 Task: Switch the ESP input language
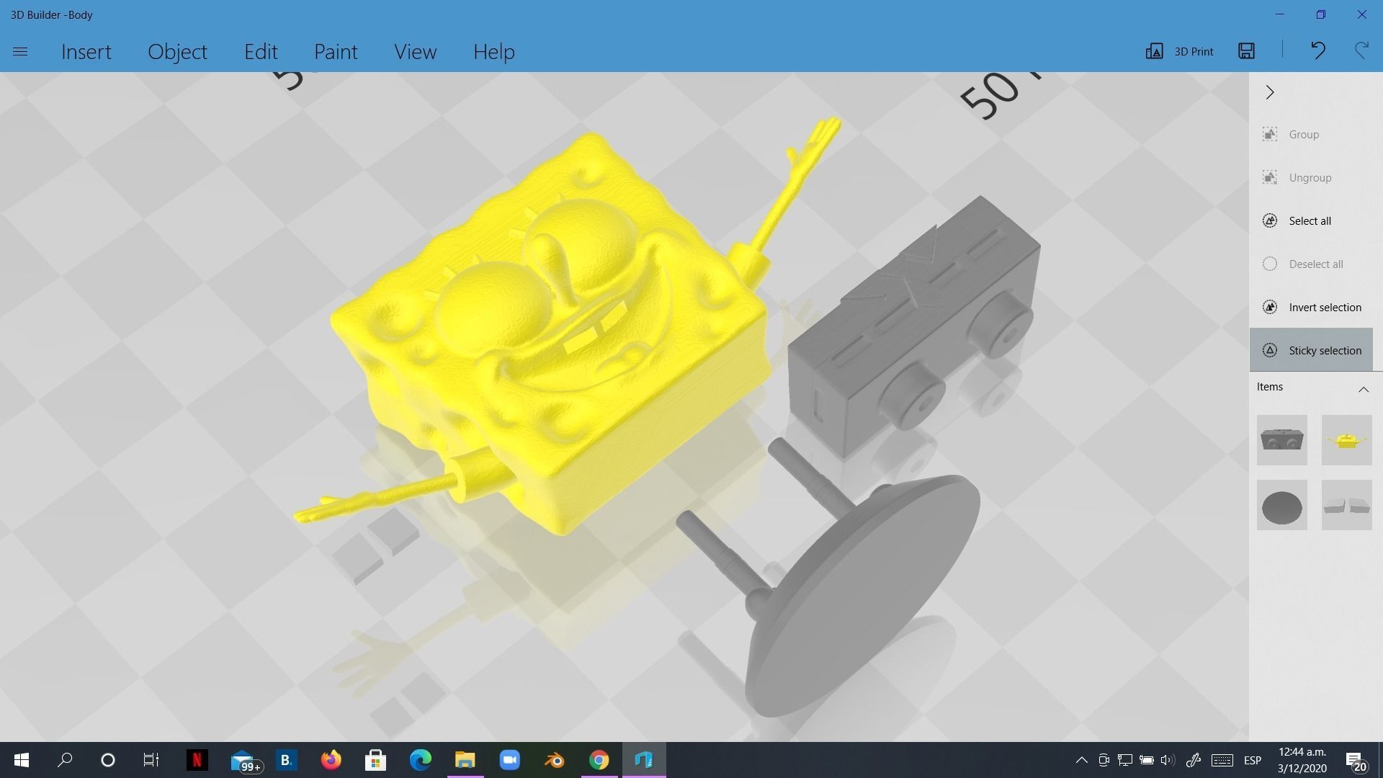click(1253, 760)
